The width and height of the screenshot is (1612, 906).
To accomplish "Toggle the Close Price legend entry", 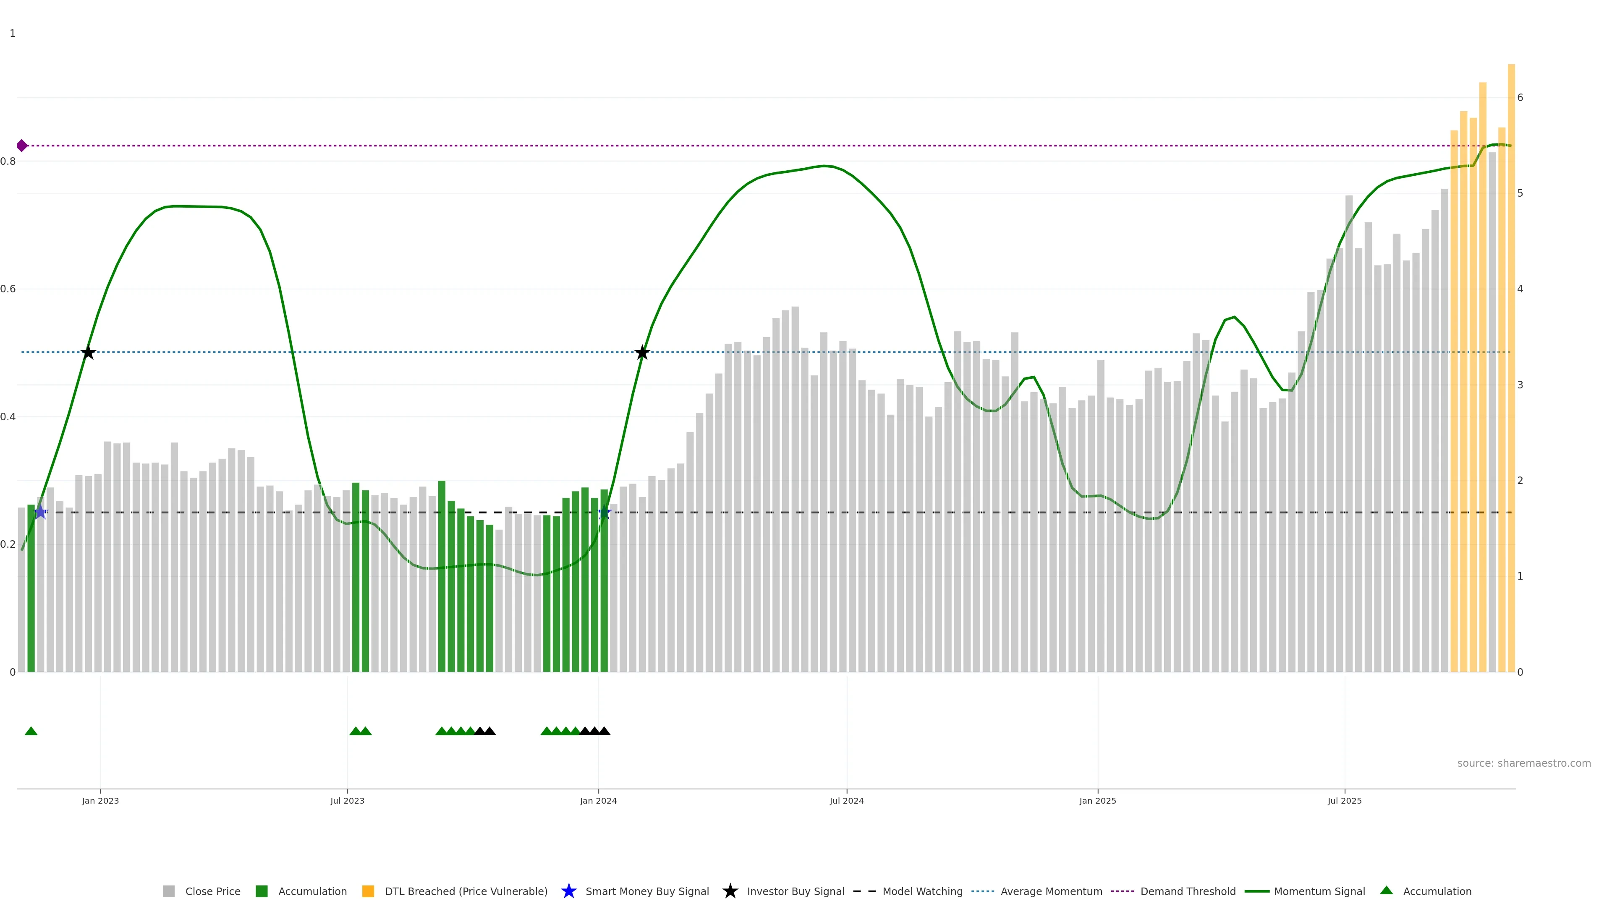I will (212, 891).
